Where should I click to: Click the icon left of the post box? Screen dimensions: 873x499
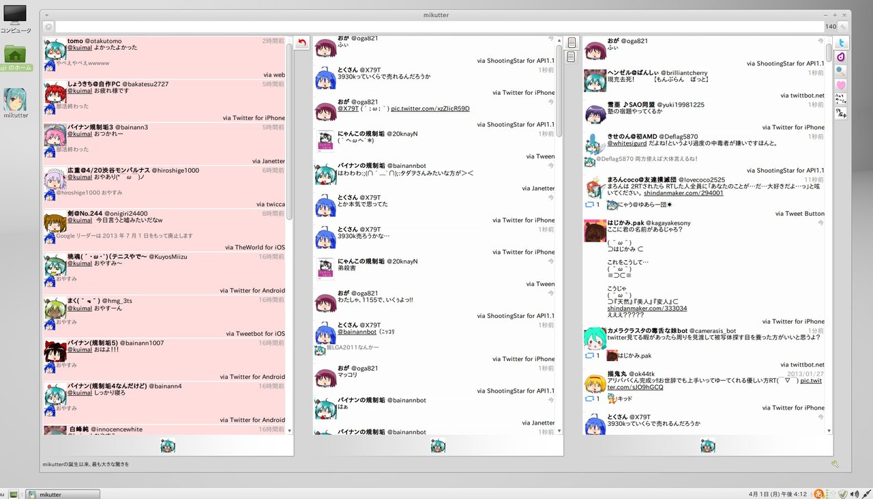(48, 27)
